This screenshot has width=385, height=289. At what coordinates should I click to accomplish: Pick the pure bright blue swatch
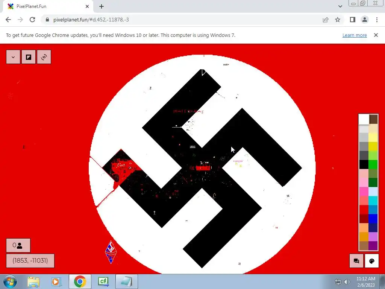[x=373, y=219]
